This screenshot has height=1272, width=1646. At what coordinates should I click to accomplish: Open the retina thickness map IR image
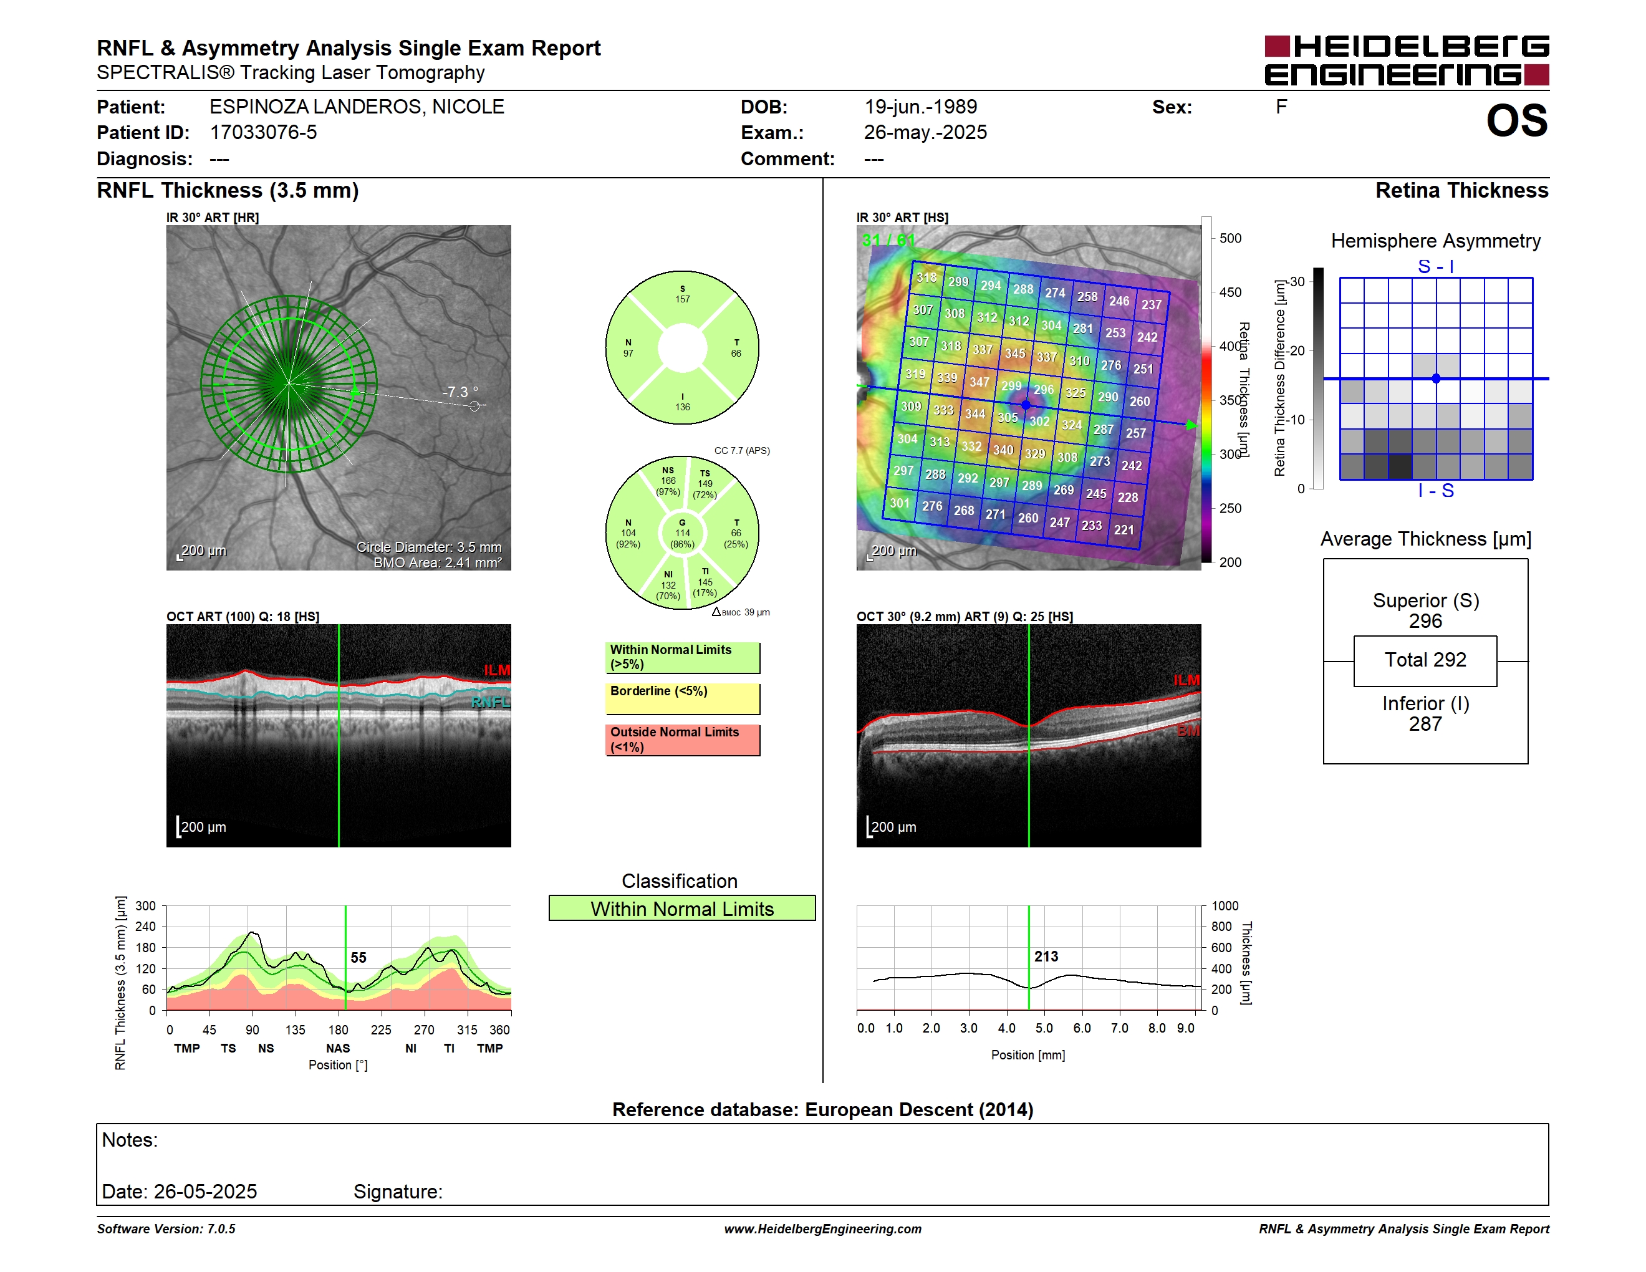tap(1028, 397)
